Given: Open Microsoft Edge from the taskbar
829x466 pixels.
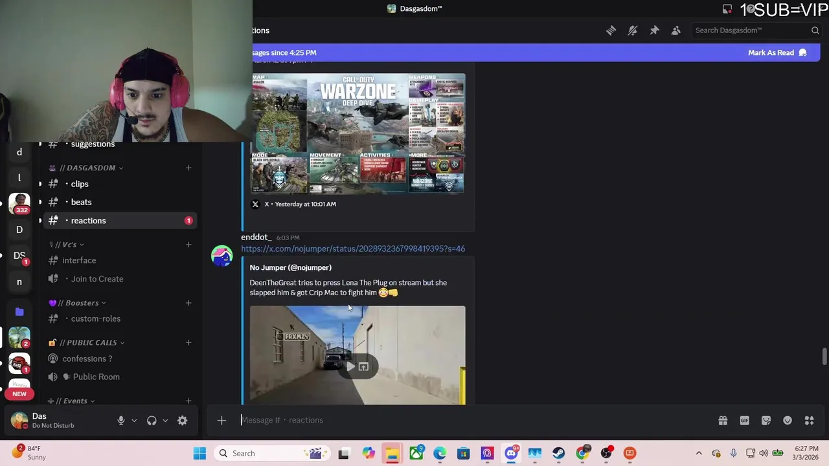Looking at the screenshot, I should point(440,453).
